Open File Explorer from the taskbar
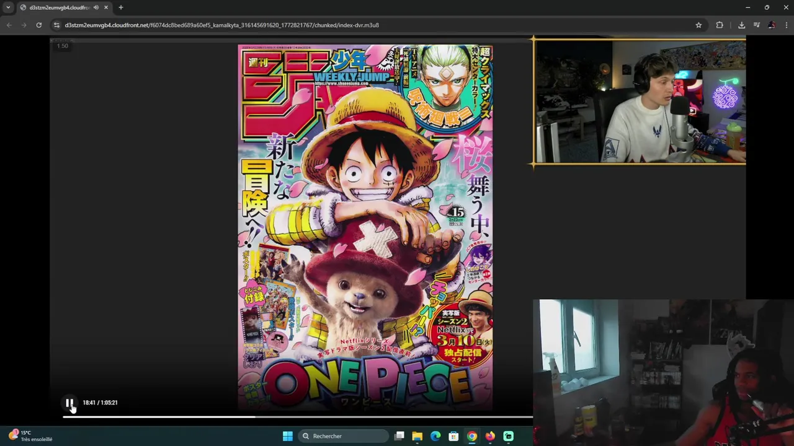 [x=417, y=436]
